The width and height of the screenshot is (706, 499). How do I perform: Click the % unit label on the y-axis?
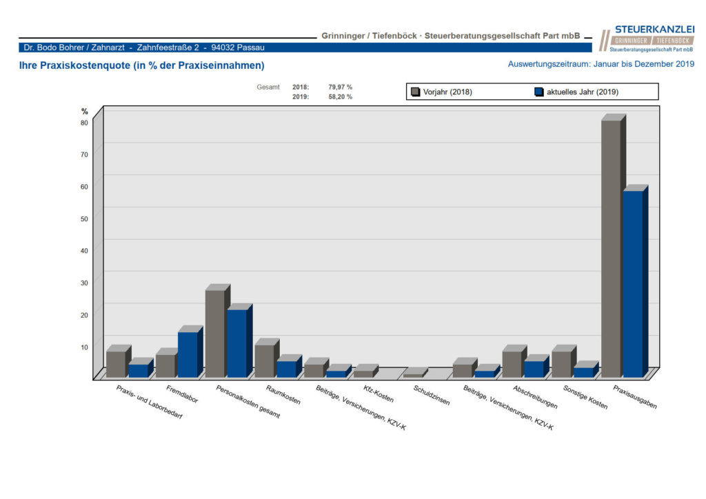tap(84, 112)
